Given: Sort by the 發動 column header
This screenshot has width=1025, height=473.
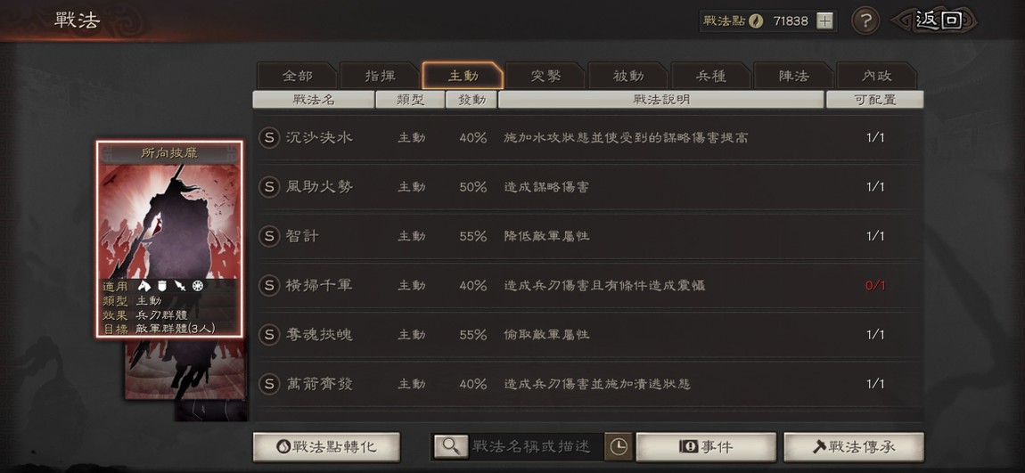Looking at the screenshot, I should (x=471, y=99).
